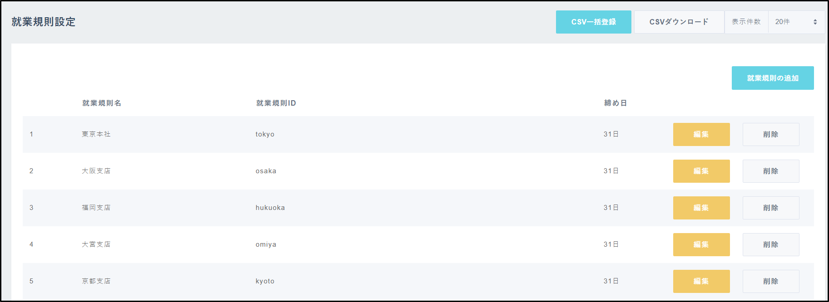Click the CSV一括登録 button

point(593,22)
